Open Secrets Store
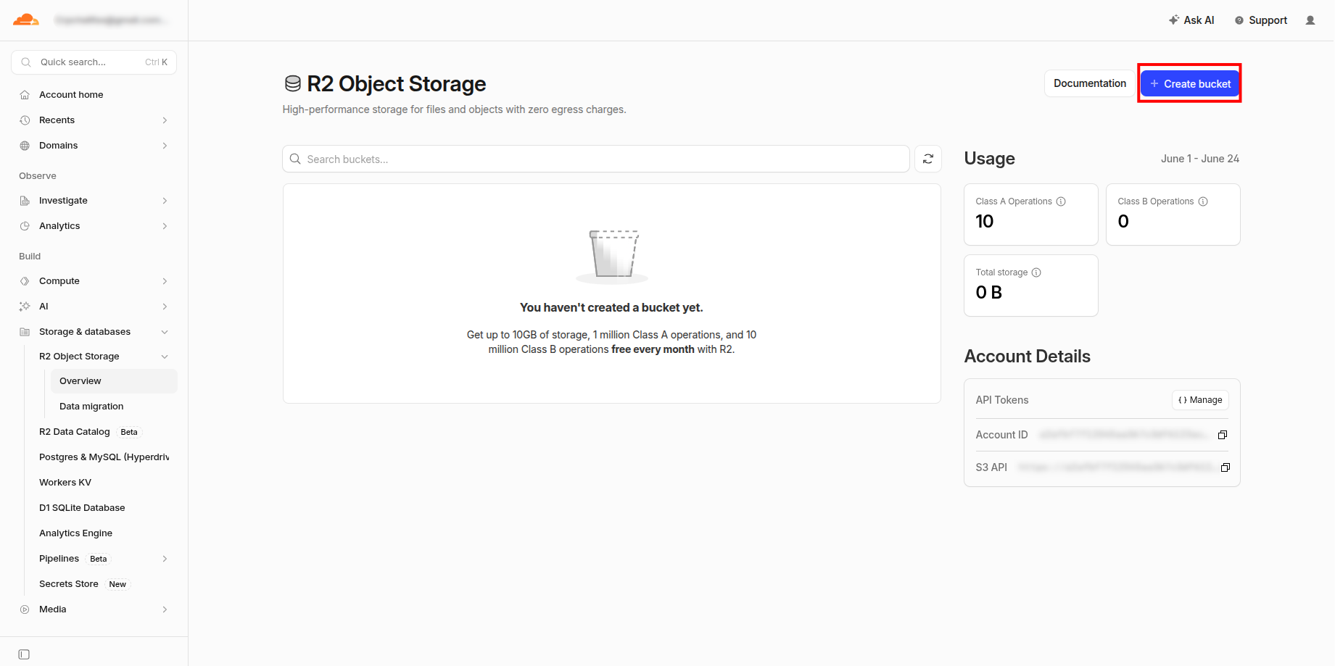The width and height of the screenshot is (1335, 666). pos(69,584)
